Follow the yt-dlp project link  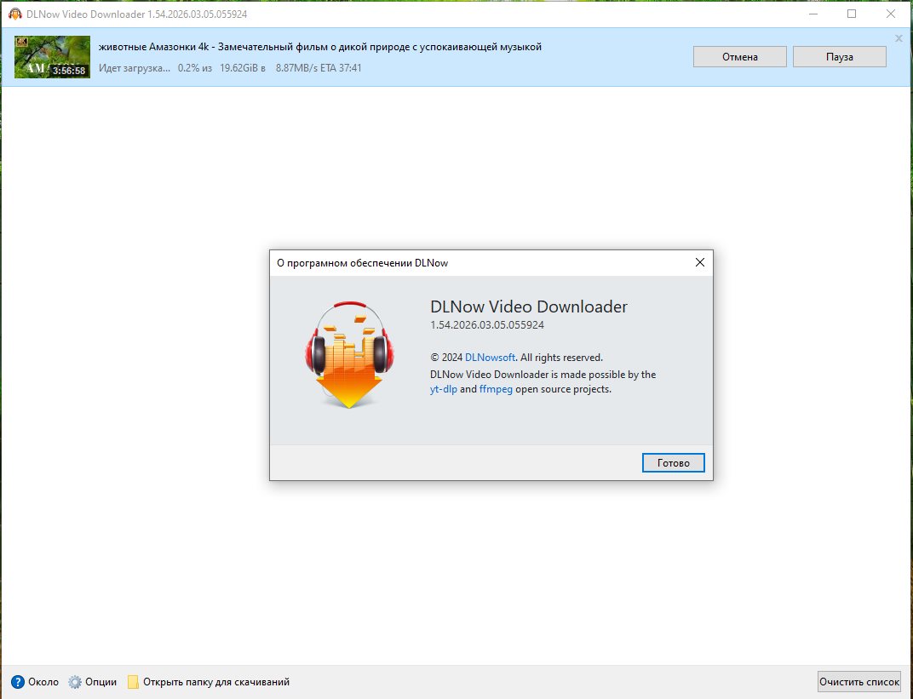(444, 389)
